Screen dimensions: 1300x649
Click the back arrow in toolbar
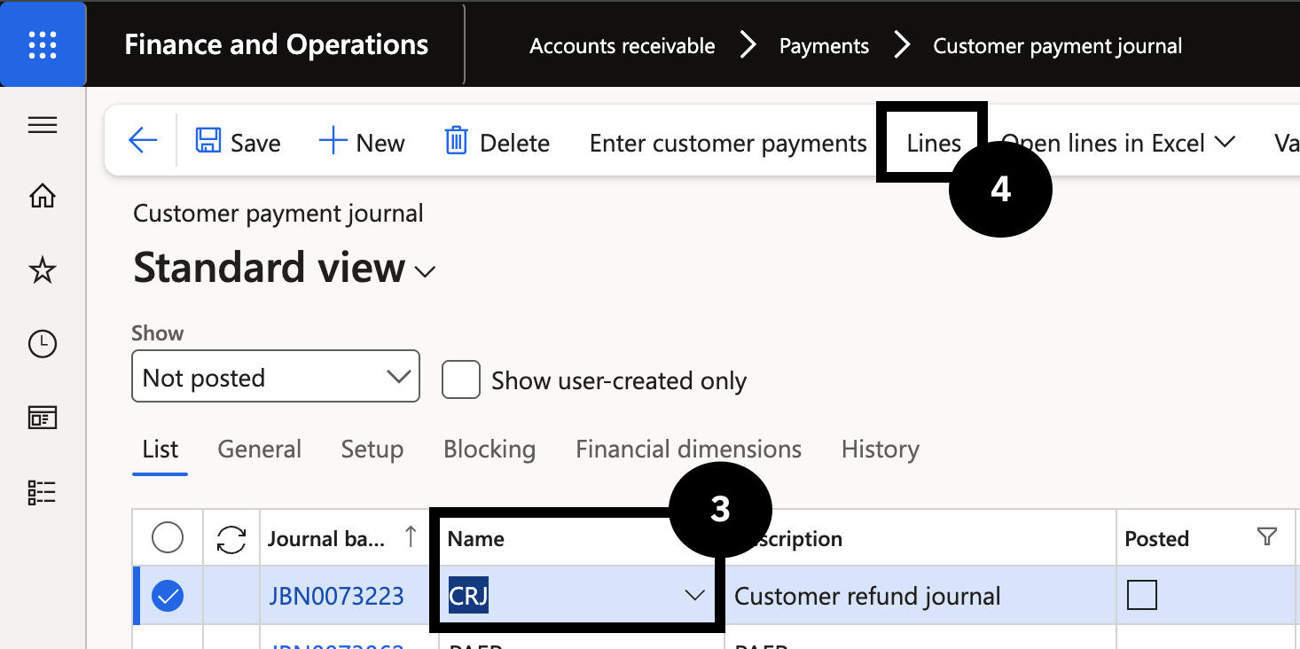[x=142, y=141]
